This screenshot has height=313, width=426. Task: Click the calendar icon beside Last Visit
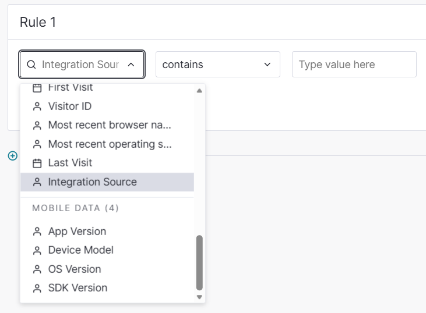point(37,163)
